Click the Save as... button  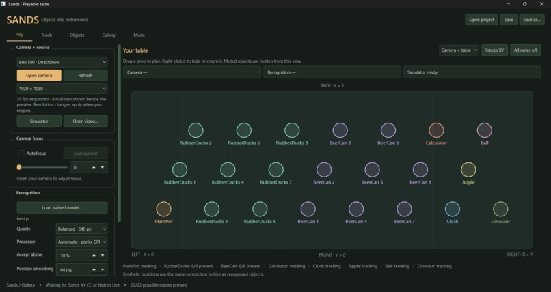pyautogui.click(x=532, y=20)
